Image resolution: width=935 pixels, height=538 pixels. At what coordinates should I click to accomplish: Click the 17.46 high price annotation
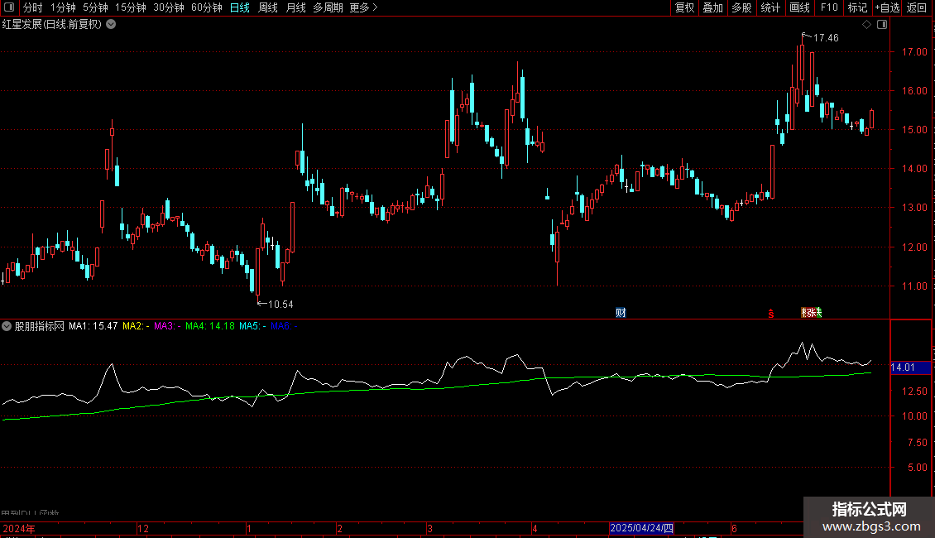tap(826, 37)
